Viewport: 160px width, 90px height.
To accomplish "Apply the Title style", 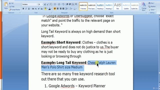I will (117, 6).
